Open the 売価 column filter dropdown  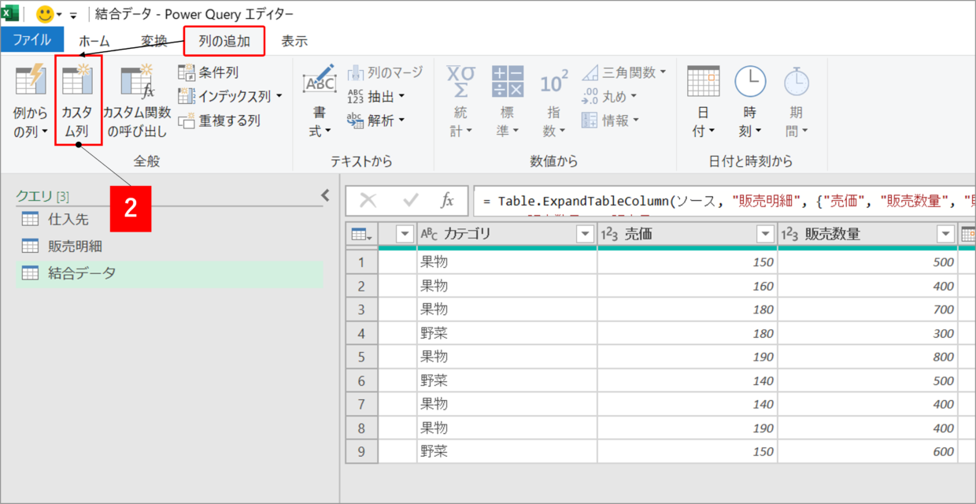[x=765, y=234]
